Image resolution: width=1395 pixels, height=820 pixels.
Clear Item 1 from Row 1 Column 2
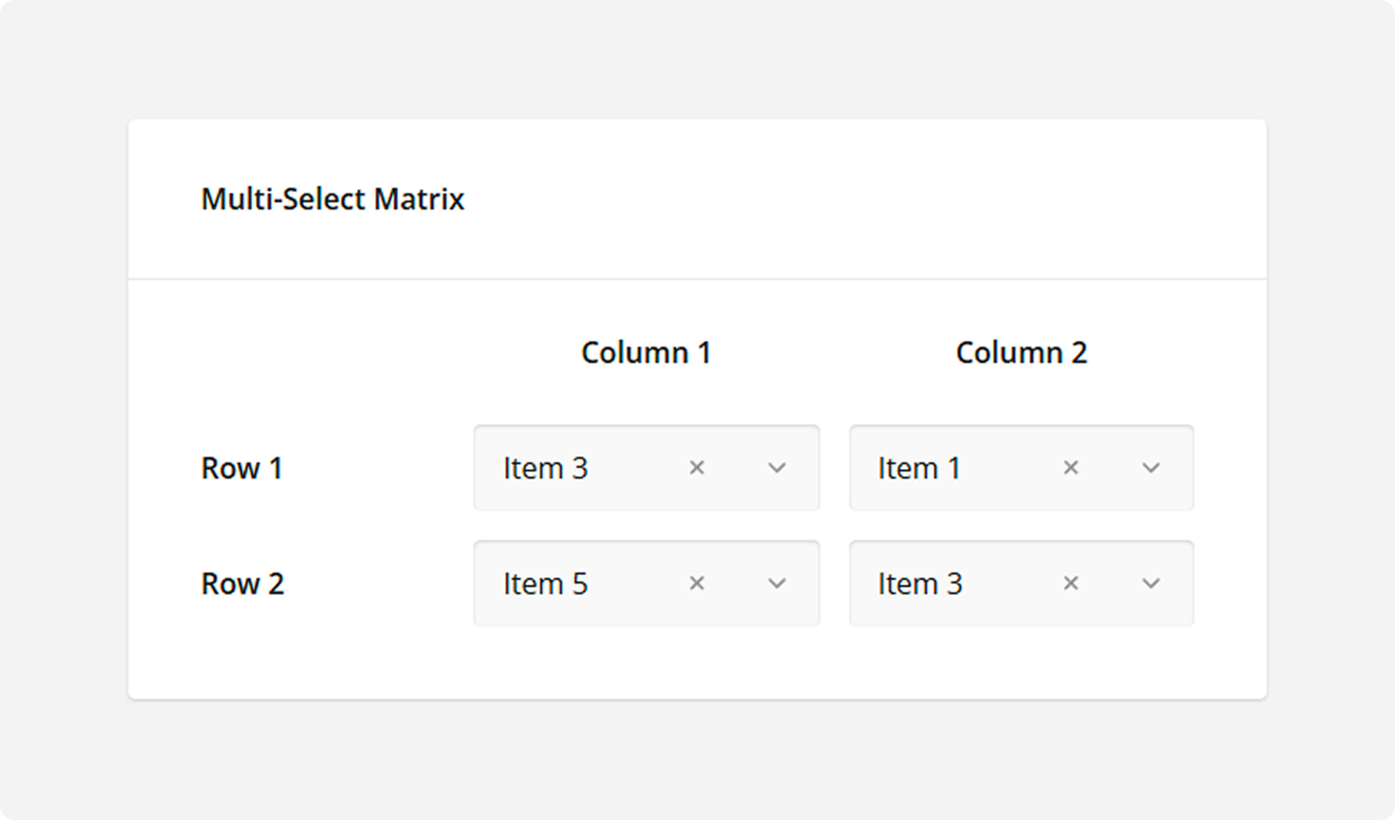pyautogui.click(x=1071, y=468)
